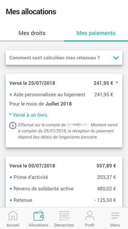Tap the green asterisk next to 241,95 €
Image resolution: width=128 pixels, height=229 pixels.
[x=117, y=83]
